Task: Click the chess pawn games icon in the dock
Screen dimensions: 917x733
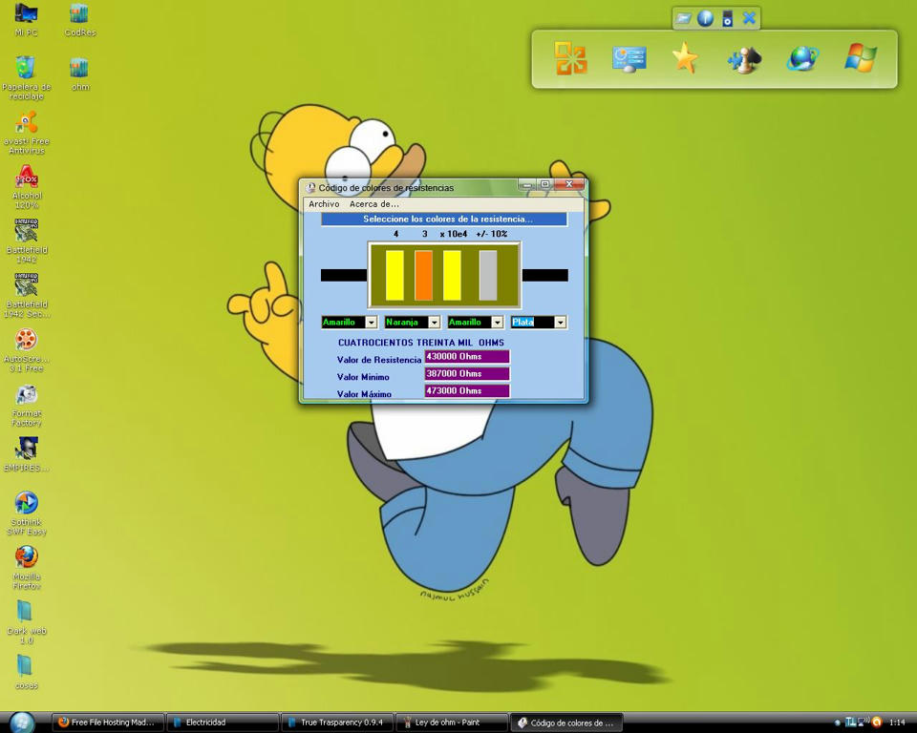Action: pyautogui.click(x=744, y=59)
